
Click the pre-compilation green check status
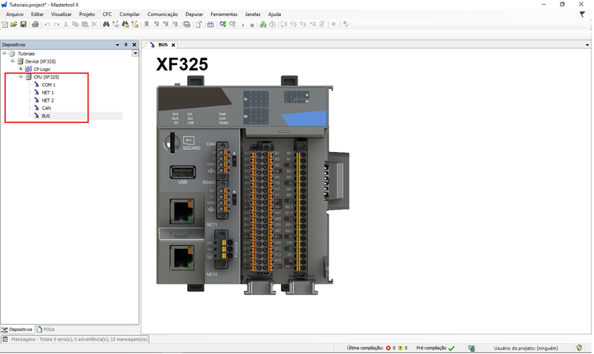(x=451, y=348)
